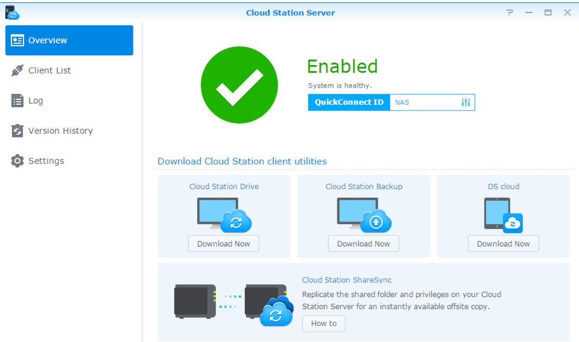The image size is (579, 342).
Task: Maximize the Cloud Station Server window
Action: pos(548,13)
